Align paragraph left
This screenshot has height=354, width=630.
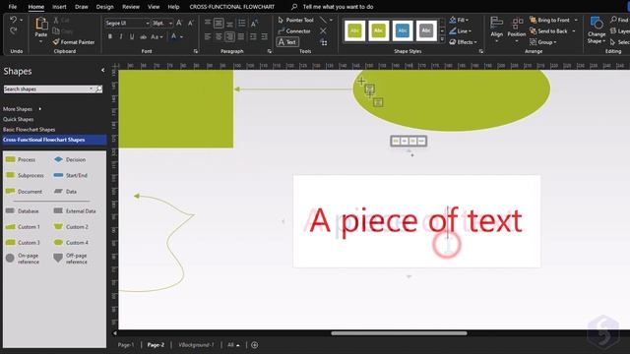click(x=208, y=37)
